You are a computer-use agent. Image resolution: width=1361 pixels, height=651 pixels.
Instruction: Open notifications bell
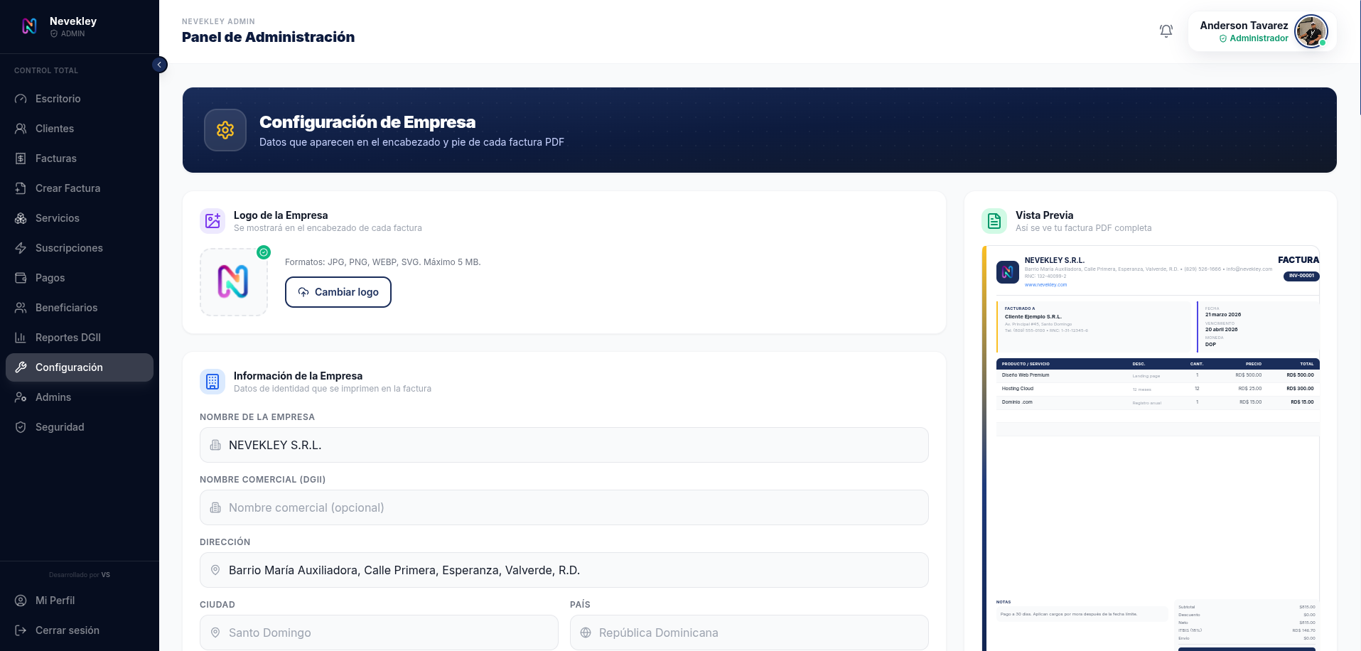1166,31
